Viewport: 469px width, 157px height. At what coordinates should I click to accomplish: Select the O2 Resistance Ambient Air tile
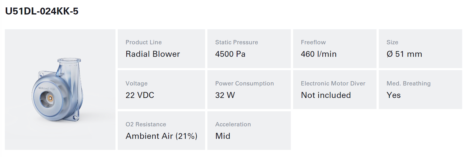tap(161, 131)
